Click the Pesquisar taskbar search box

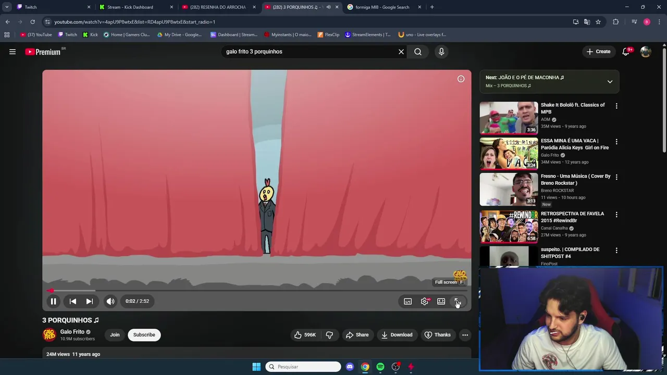point(303,367)
